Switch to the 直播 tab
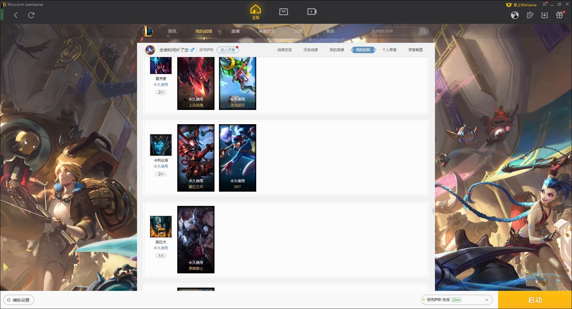572x309 pixels. [x=235, y=31]
